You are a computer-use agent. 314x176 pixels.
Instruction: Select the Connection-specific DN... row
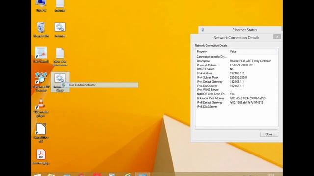click(211, 57)
